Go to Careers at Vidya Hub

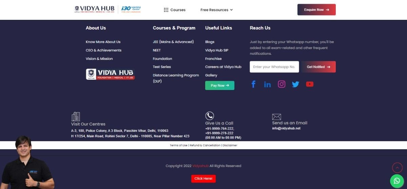(x=223, y=67)
